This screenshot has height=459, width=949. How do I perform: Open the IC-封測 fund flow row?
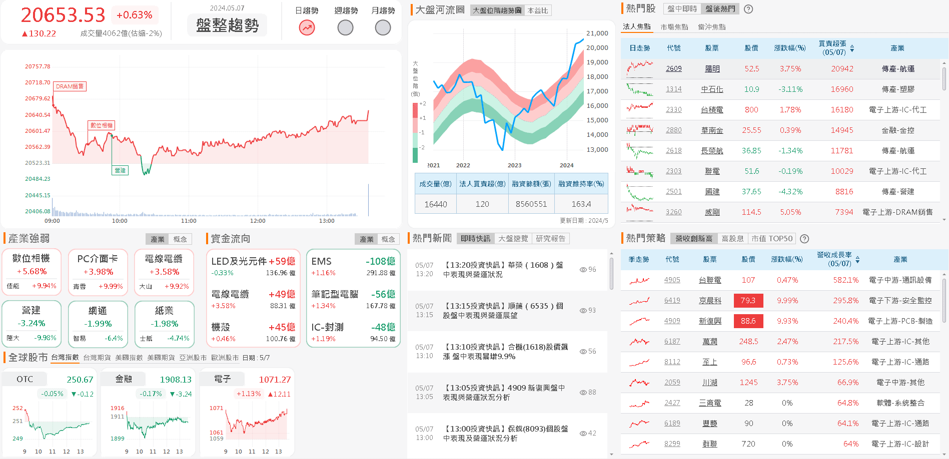(353, 332)
